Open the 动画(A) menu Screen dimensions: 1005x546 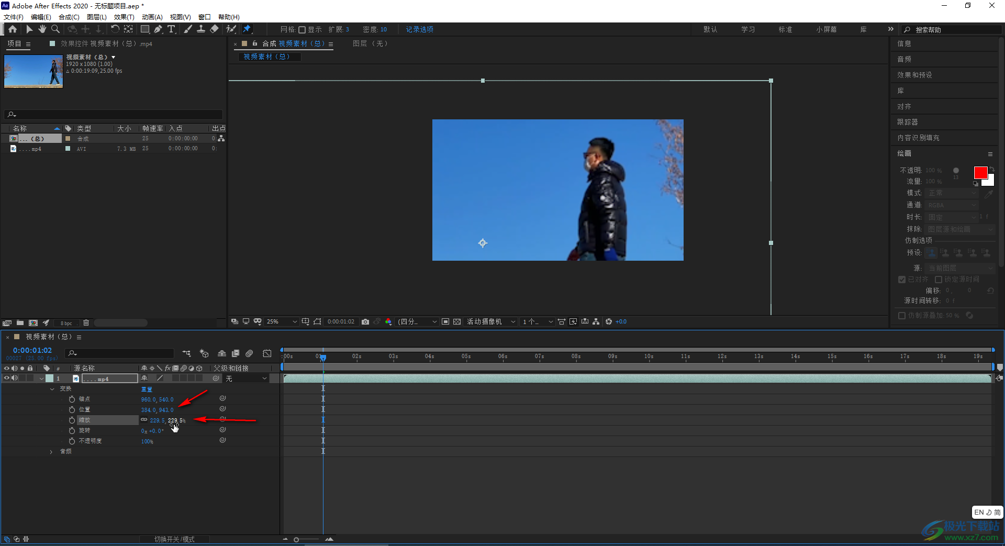[x=152, y=17]
